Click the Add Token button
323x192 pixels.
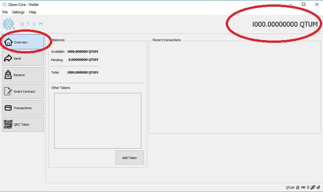tap(129, 158)
